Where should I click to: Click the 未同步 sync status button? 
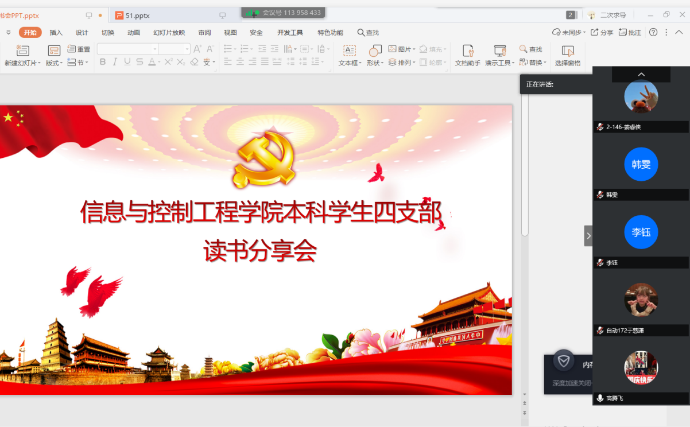tap(568, 33)
